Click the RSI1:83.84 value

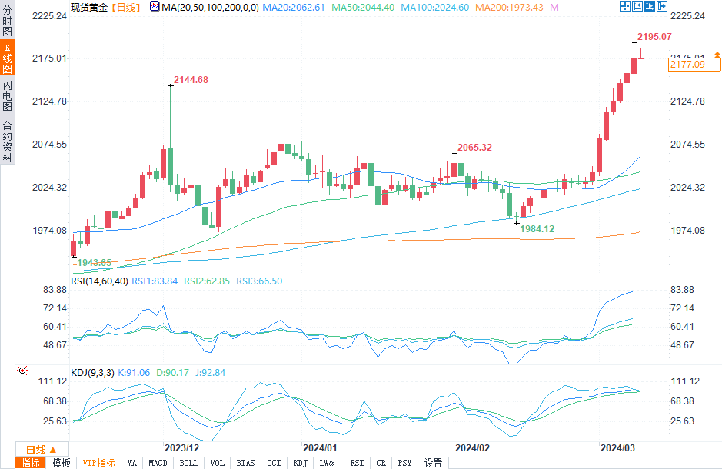coord(155,281)
